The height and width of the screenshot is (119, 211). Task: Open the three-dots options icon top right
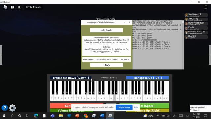pyautogui.click(x=206, y=7)
